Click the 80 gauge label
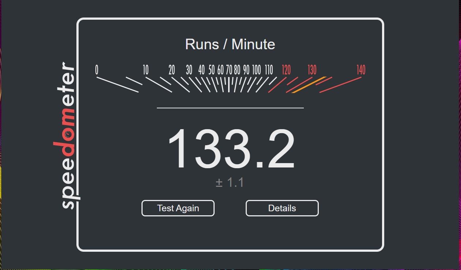 coord(237,70)
